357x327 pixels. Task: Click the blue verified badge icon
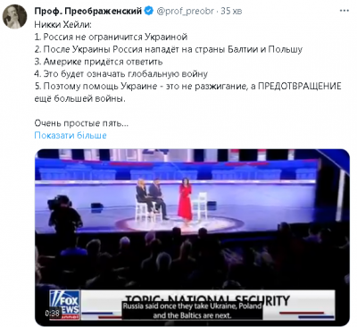pyautogui.click(x=148, y=11)
